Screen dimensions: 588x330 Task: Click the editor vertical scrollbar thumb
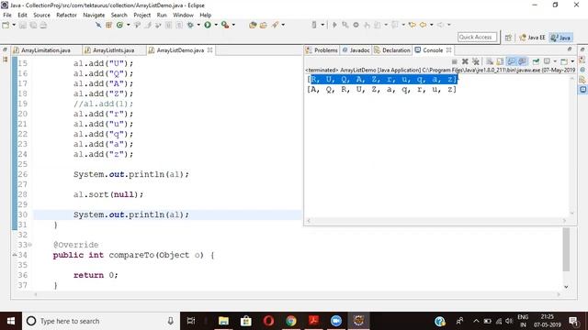click(x=566, y=249)
